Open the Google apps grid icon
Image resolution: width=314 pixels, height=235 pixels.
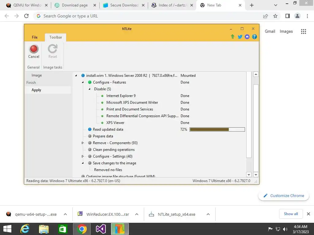303,32
